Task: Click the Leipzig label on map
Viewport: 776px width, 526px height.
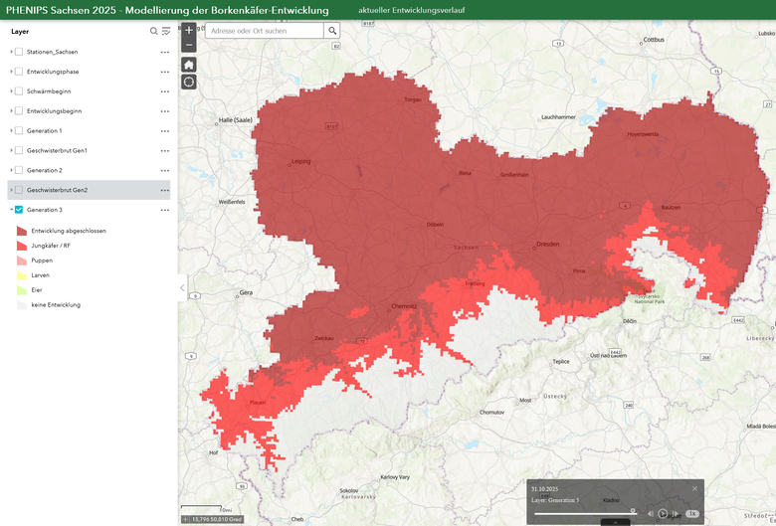Action: point(300,161)
